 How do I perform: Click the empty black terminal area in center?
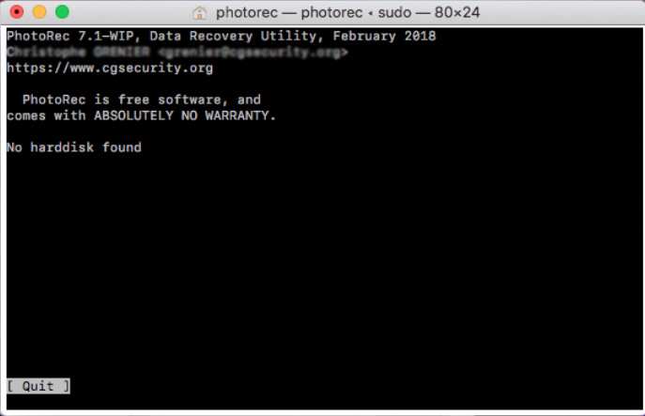325,255
